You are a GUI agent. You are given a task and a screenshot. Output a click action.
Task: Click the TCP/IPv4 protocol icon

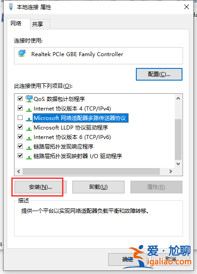pyautogui.click(x=29, y=109)
